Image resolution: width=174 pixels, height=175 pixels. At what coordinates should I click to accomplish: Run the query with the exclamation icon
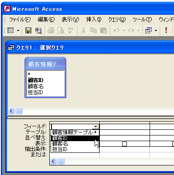pyautogui.click(x=166, y=30)
